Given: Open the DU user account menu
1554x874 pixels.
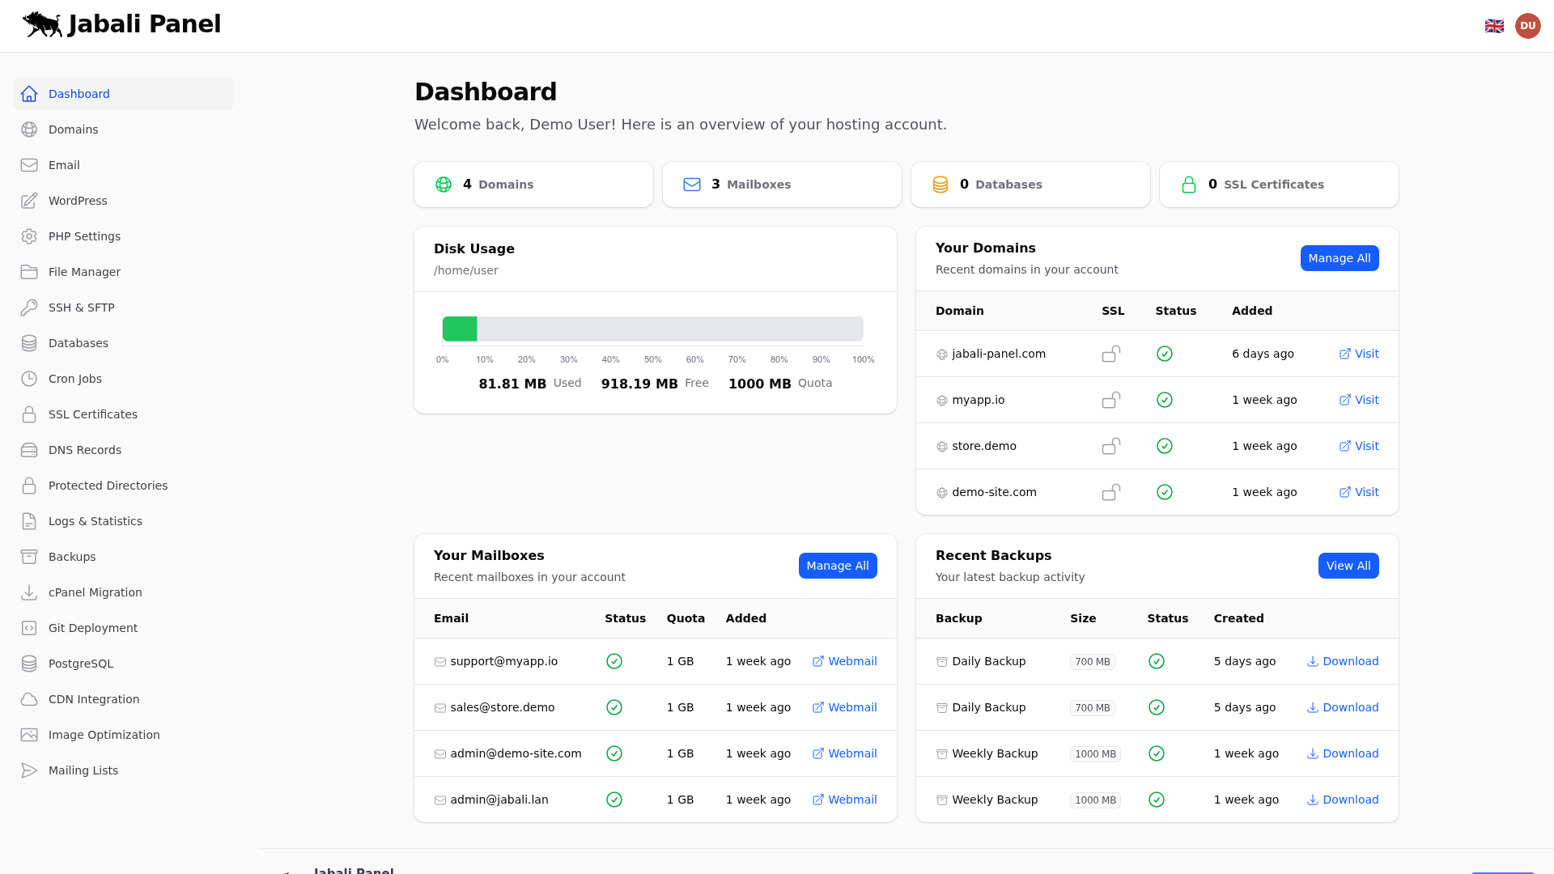Looking at the screenshot, I should (1528, 25).
